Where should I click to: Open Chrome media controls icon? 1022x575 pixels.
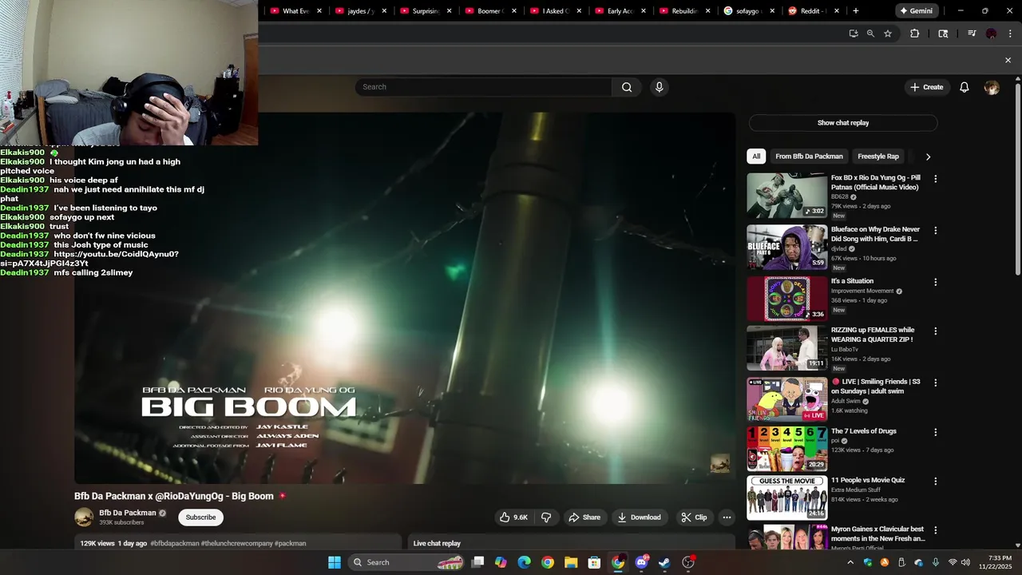[x=972, y=34]
